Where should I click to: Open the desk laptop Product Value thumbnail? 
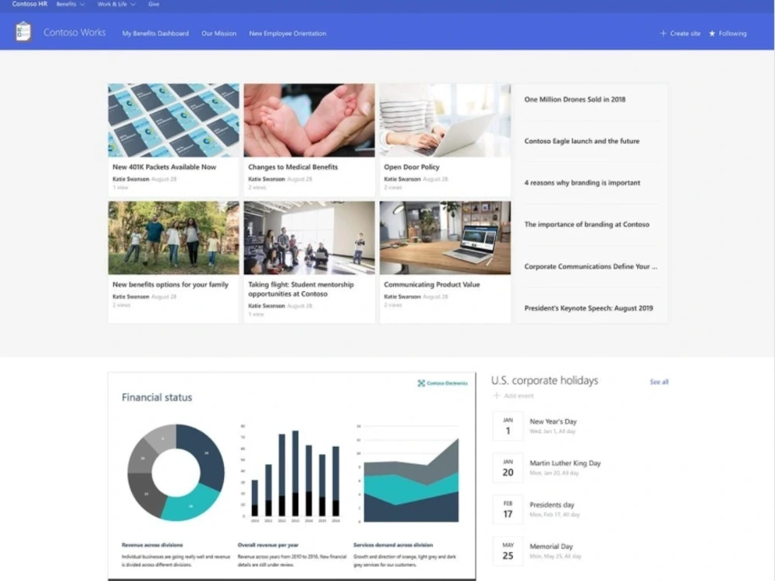[445, 238]
